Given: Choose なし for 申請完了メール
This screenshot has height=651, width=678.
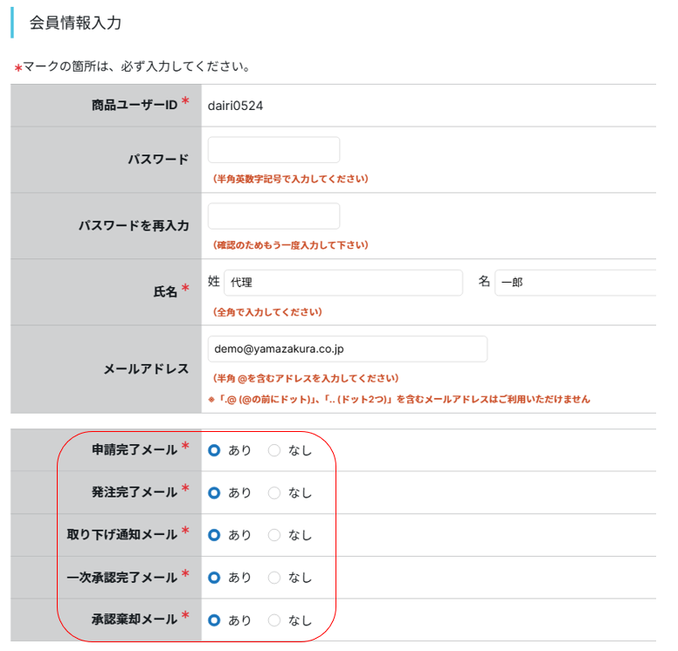Looking at the screenshot, I should point(274,450).
